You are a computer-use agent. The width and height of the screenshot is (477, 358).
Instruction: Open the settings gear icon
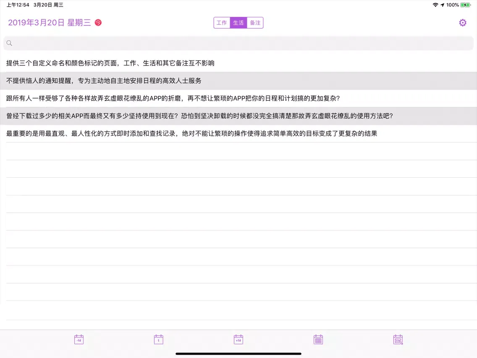click(x=462, y=23)
